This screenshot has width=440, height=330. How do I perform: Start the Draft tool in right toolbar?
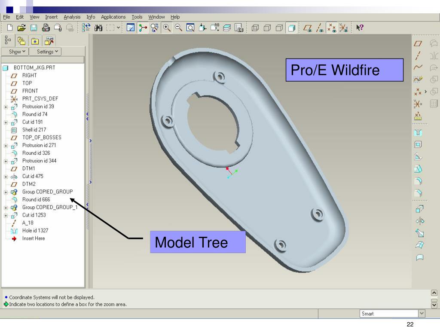pyautogui.click(x=418, y=169)
